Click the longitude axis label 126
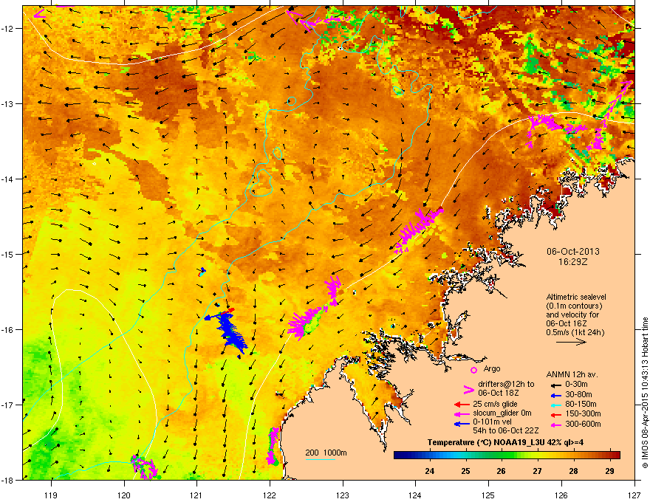Image resolution: width=650 pixels, height=502 pixels. 561,495
